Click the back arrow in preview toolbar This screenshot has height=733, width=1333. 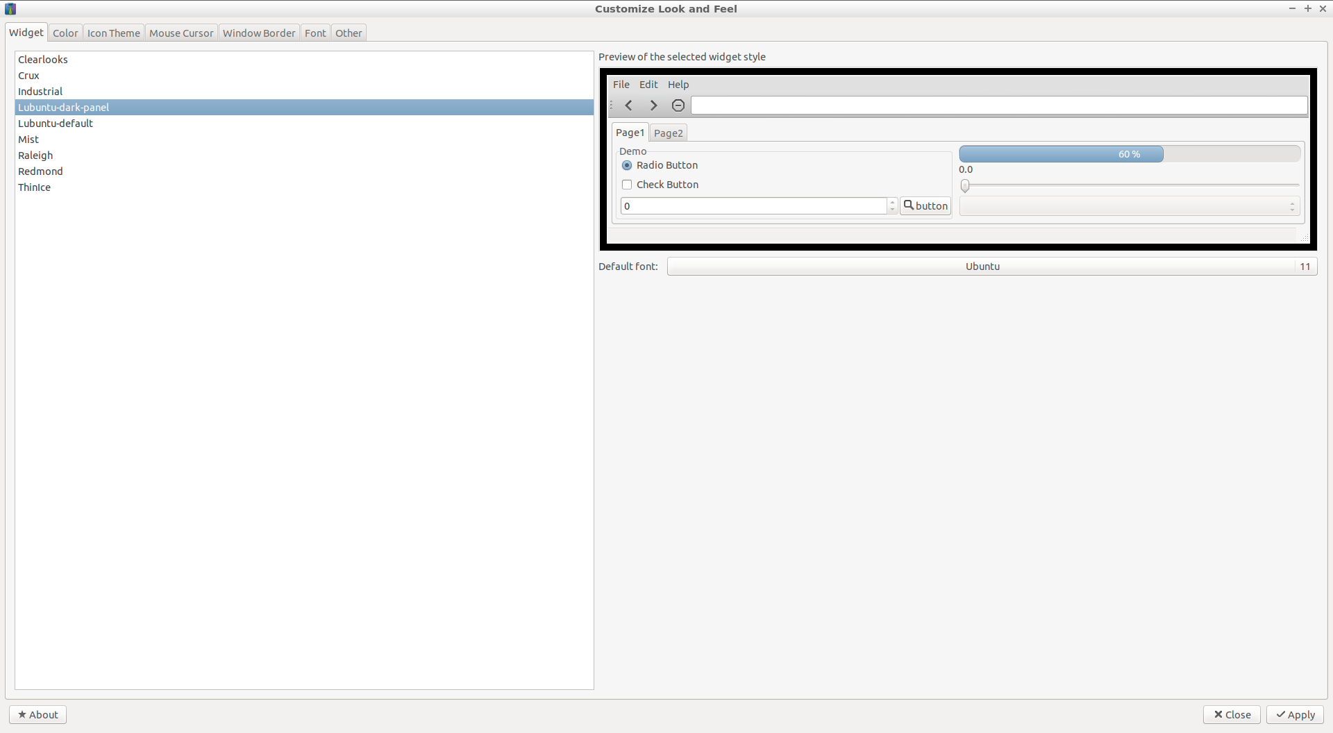point(629,106)
